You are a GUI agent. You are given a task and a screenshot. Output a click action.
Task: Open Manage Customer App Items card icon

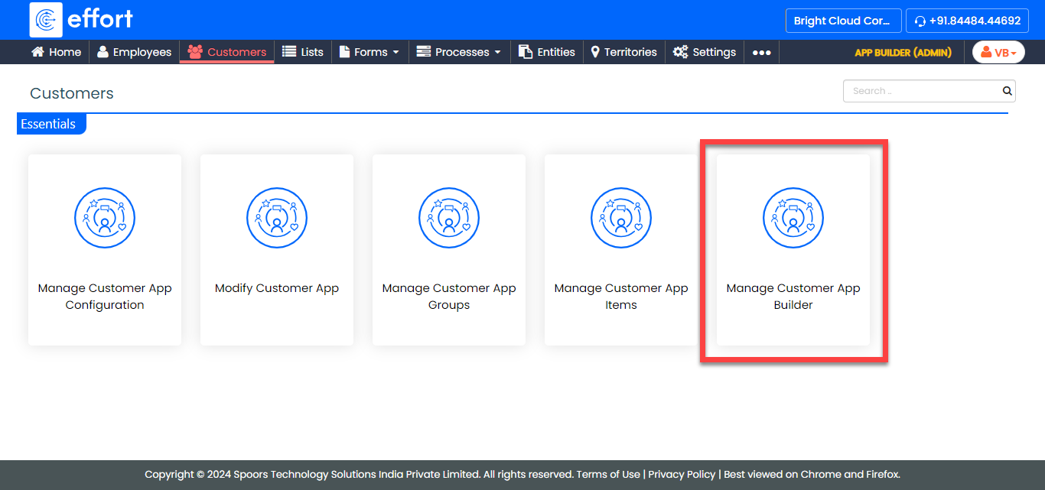click(x=621, y=218)
